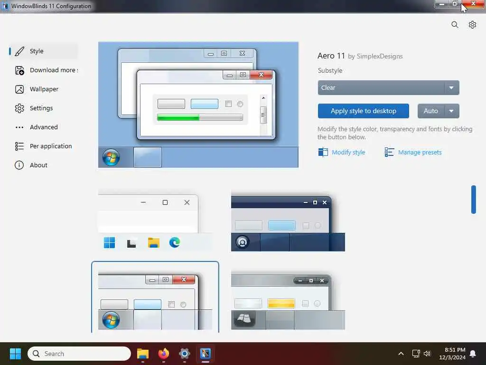Open the Substyle Clear dropdown
The image size is (486, 365).
tap(388, 88)
